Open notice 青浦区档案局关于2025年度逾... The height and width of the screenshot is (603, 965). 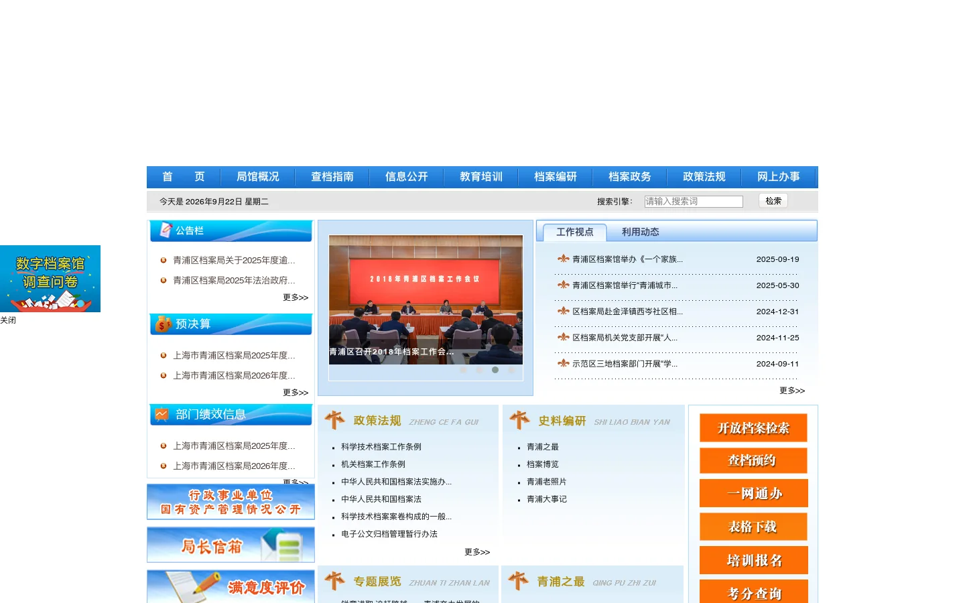234,261
